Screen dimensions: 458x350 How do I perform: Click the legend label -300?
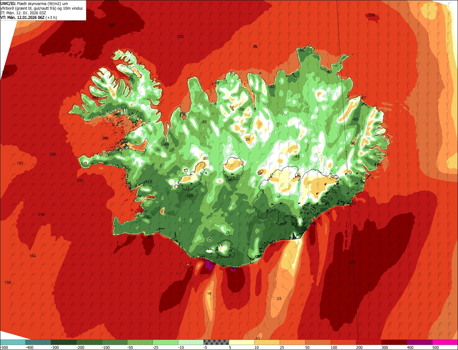[x=55, y=347]
